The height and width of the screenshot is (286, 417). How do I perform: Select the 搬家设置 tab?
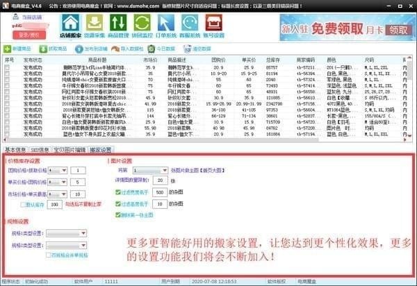tap(101, 150)
